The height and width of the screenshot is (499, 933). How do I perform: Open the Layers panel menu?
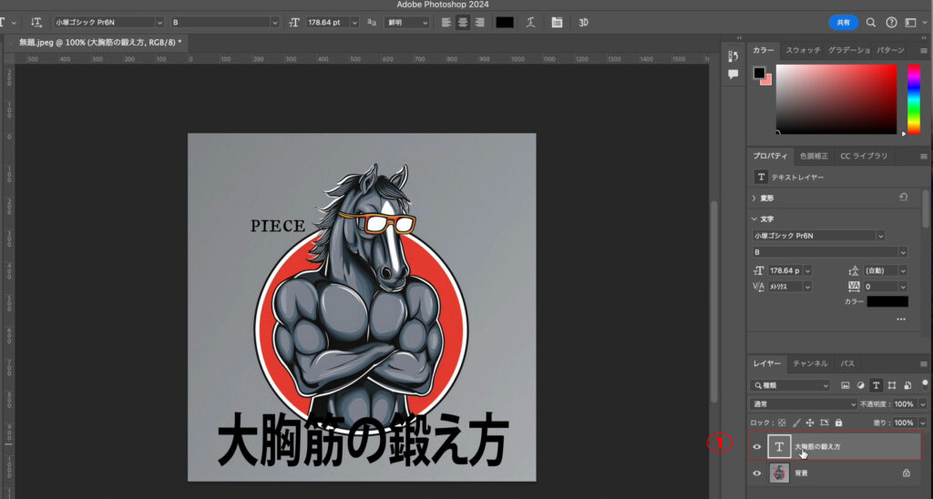tap(924, 364)
